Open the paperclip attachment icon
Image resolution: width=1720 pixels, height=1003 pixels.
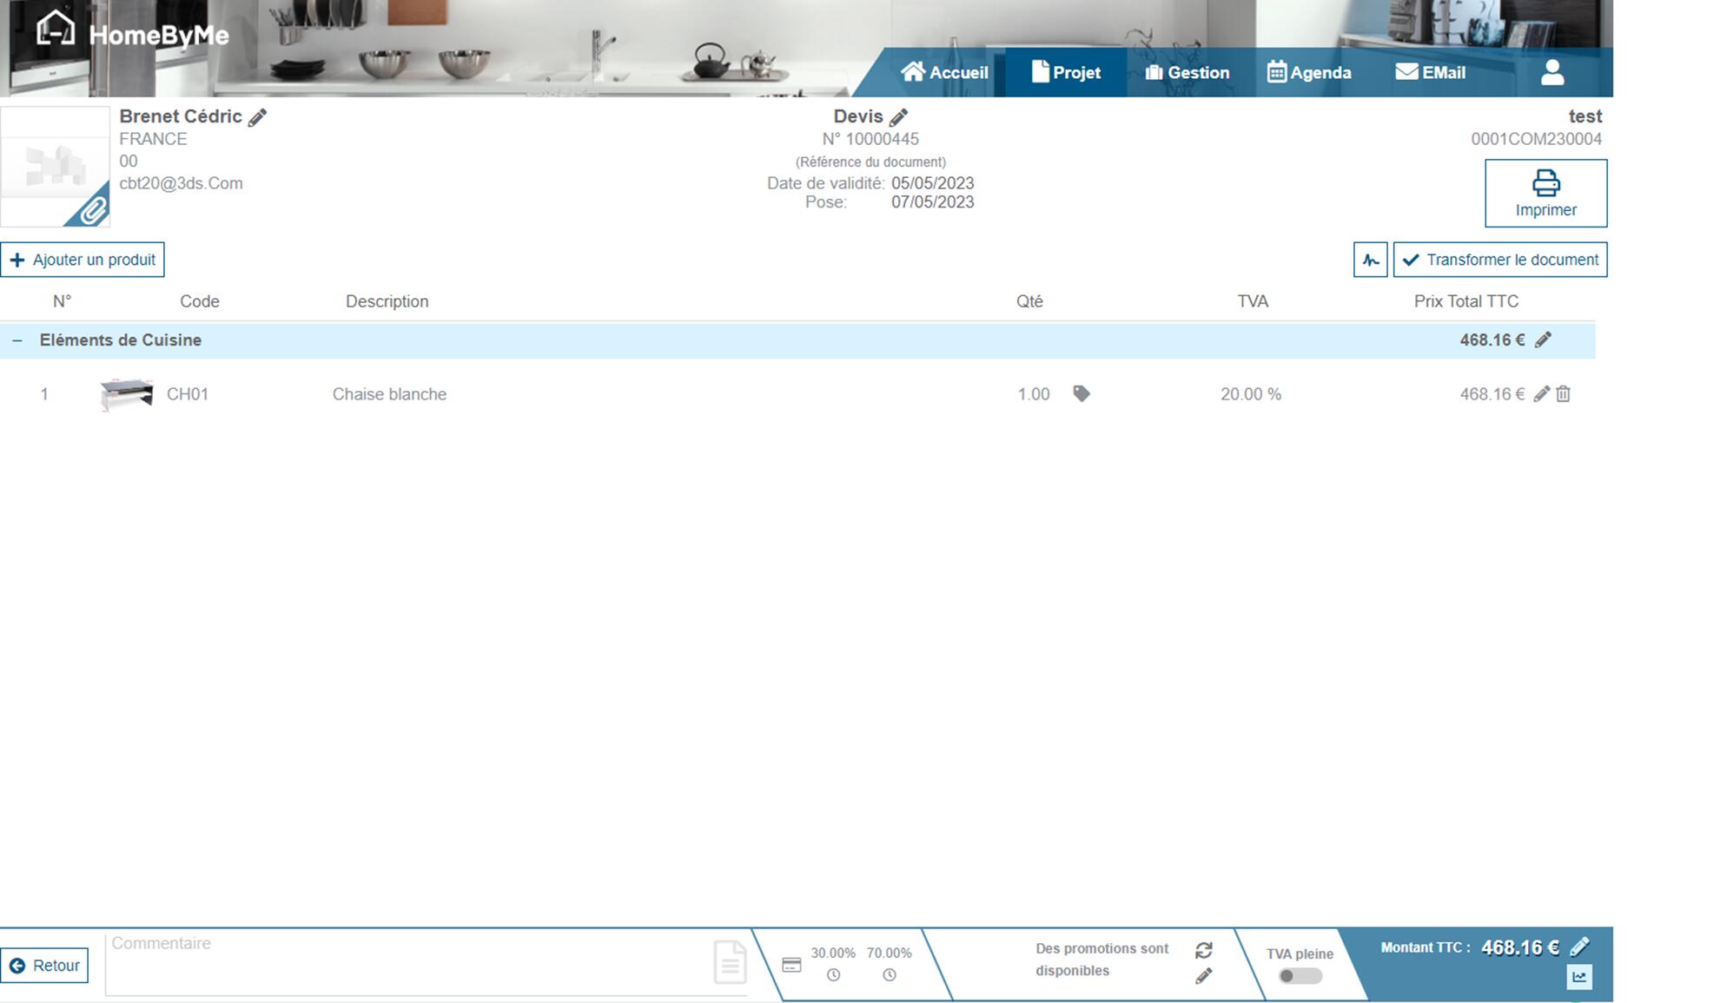point(93,210)
